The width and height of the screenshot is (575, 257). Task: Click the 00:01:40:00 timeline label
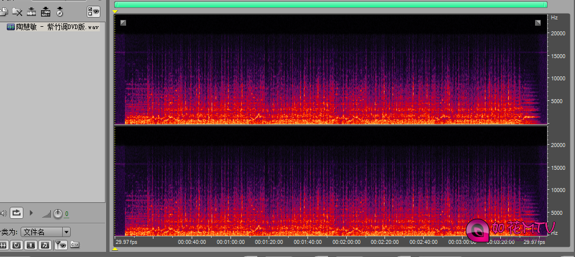click(307, 242)
